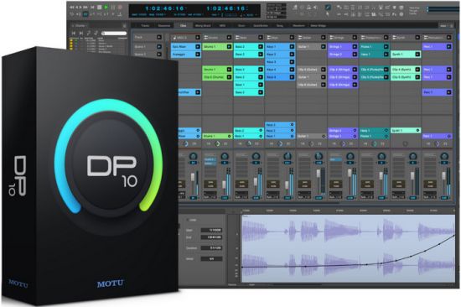Play the Synth track column header button

pos(417,38)
